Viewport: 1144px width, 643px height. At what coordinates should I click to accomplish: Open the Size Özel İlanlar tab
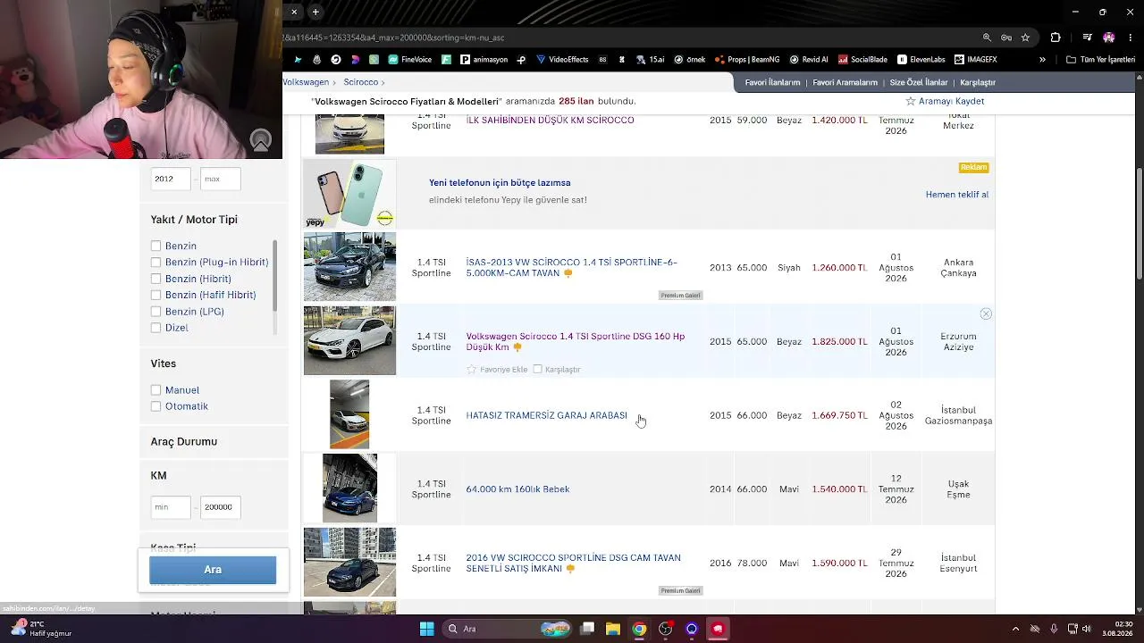point(919,82)
